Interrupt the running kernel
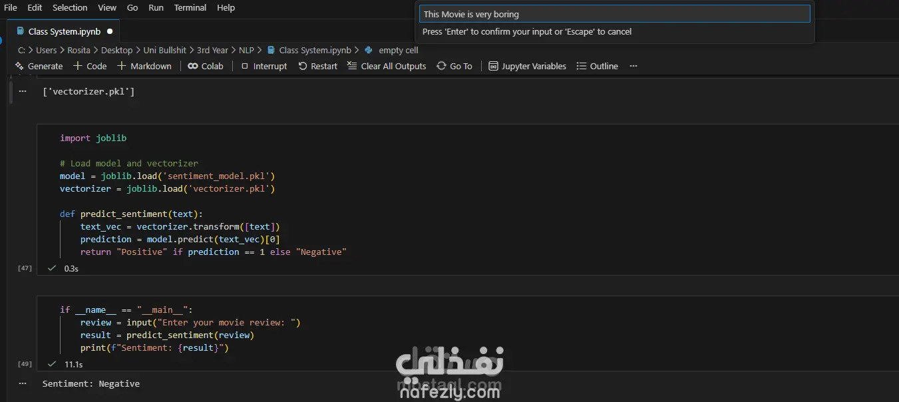The height and width of the screenshot is (402, 899). point(264,66)
